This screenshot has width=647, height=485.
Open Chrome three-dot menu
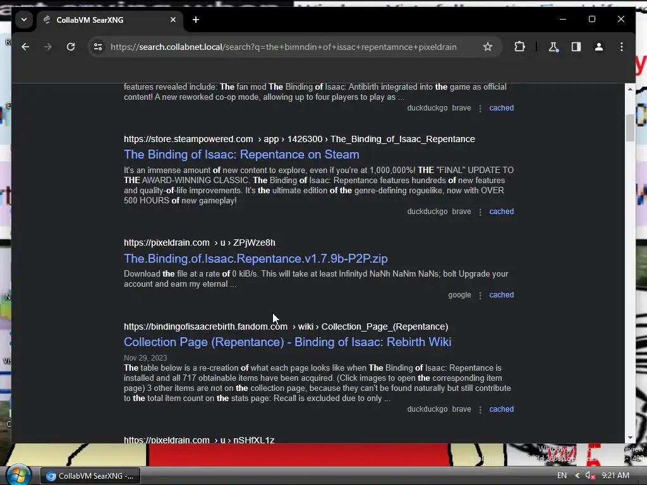coord(622,47)
